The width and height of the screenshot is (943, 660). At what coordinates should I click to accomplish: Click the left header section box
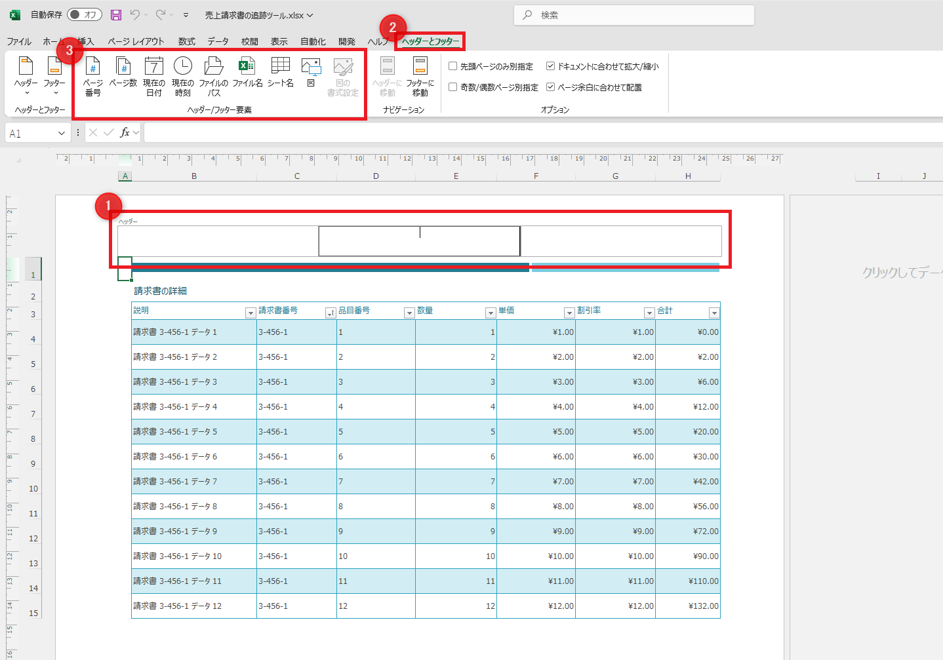pyautogui.click(x=218, y=241)
